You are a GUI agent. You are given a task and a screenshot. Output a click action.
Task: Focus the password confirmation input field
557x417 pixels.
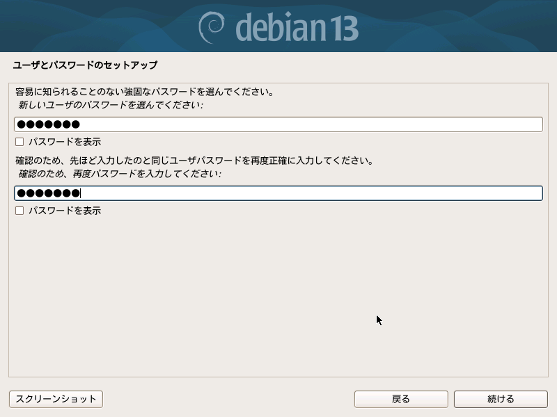278,193
